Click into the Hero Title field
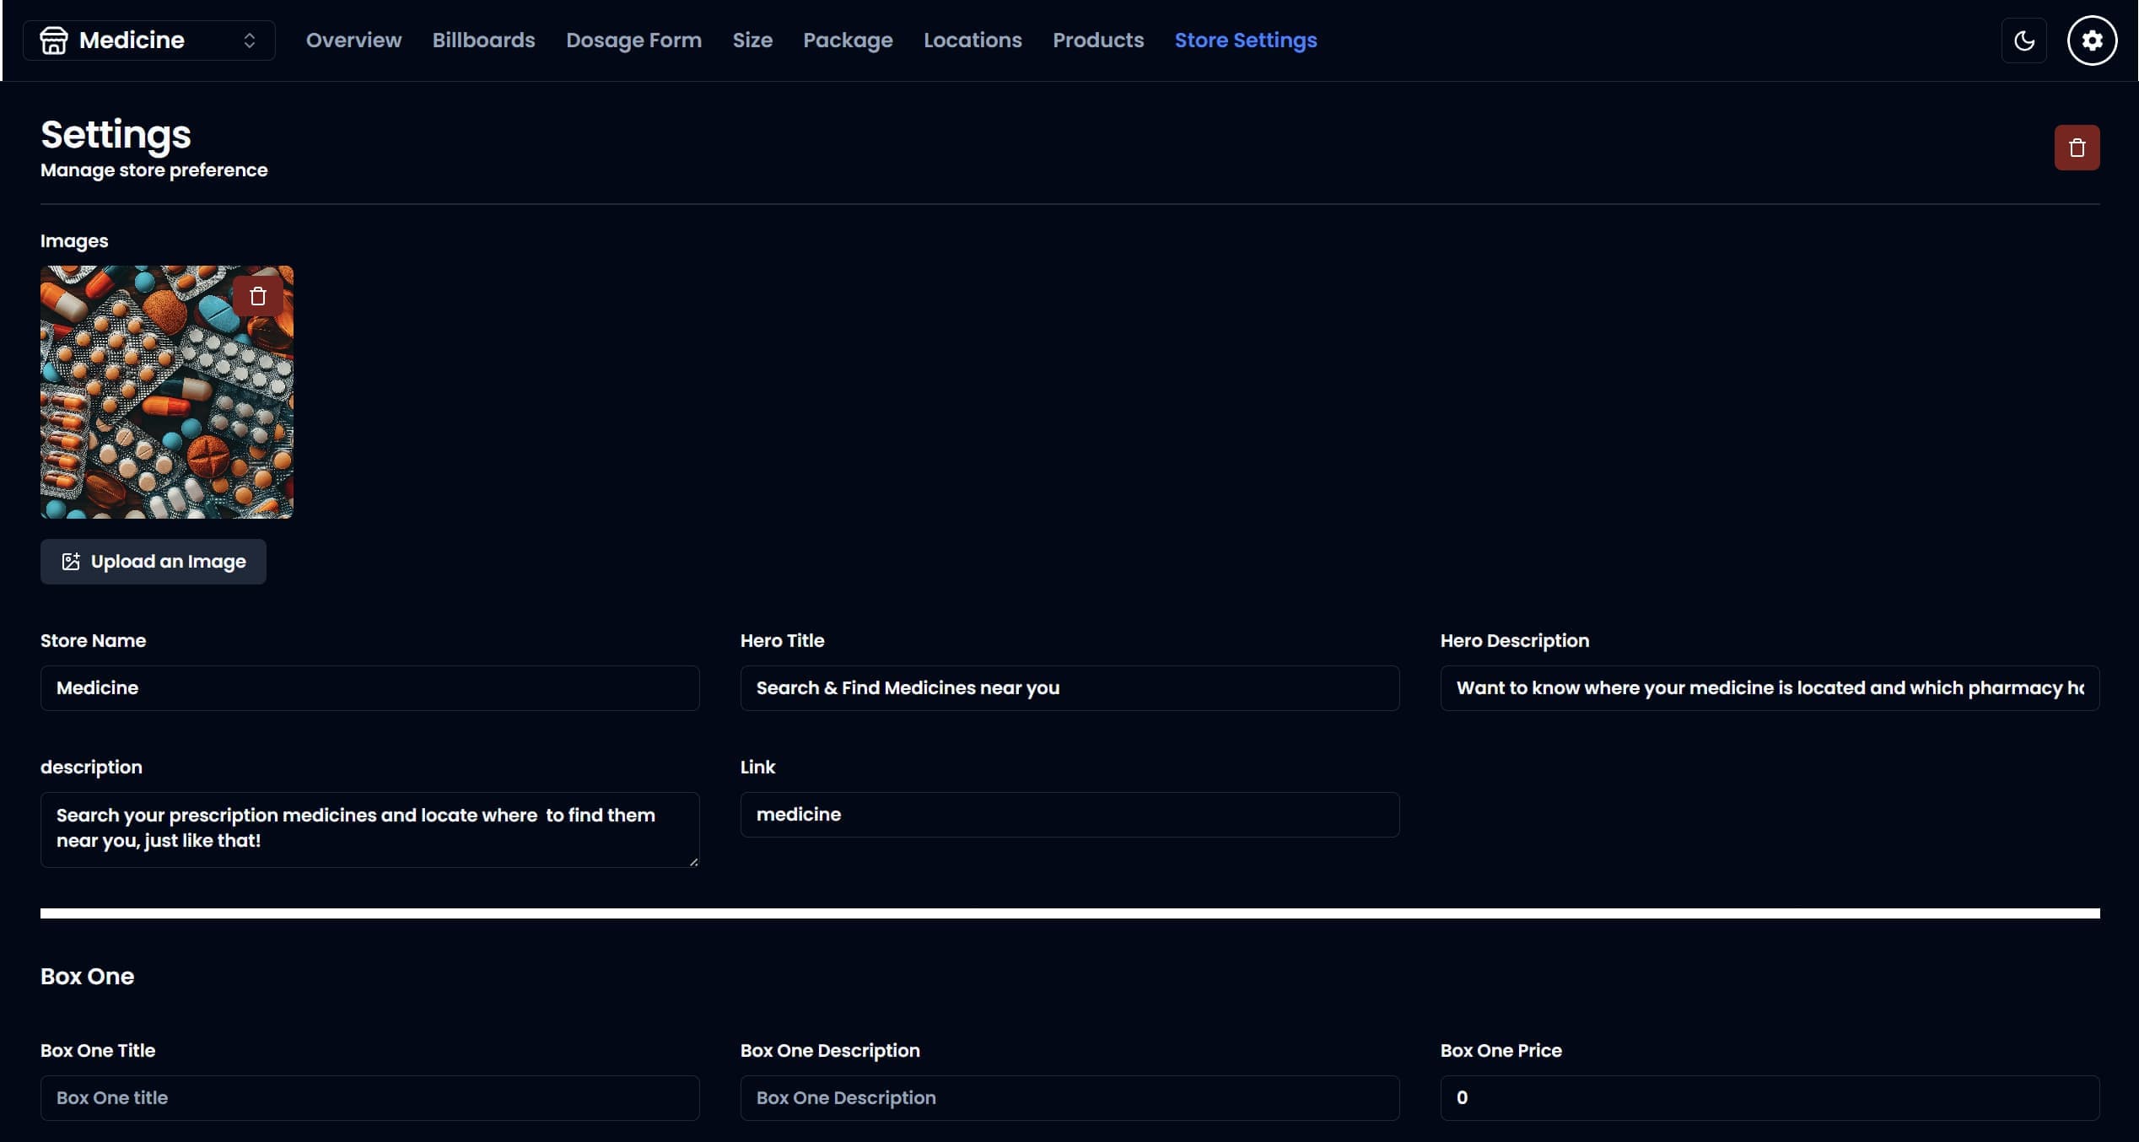Screen dimensions: 2139x1142 1069,688
